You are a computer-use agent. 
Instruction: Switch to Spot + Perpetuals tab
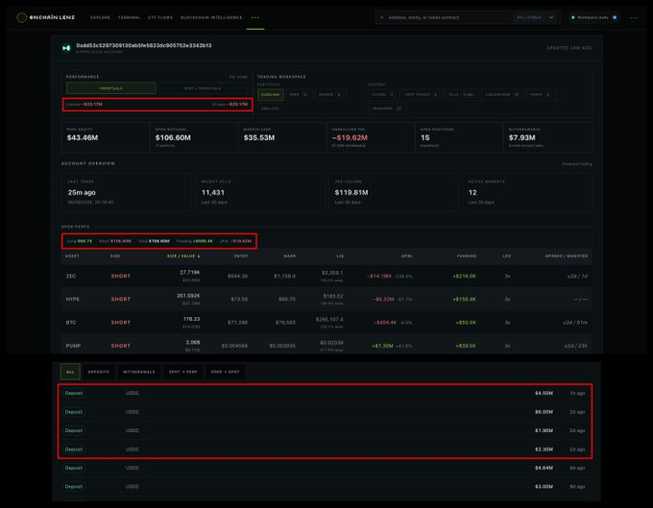pos(203,88)
